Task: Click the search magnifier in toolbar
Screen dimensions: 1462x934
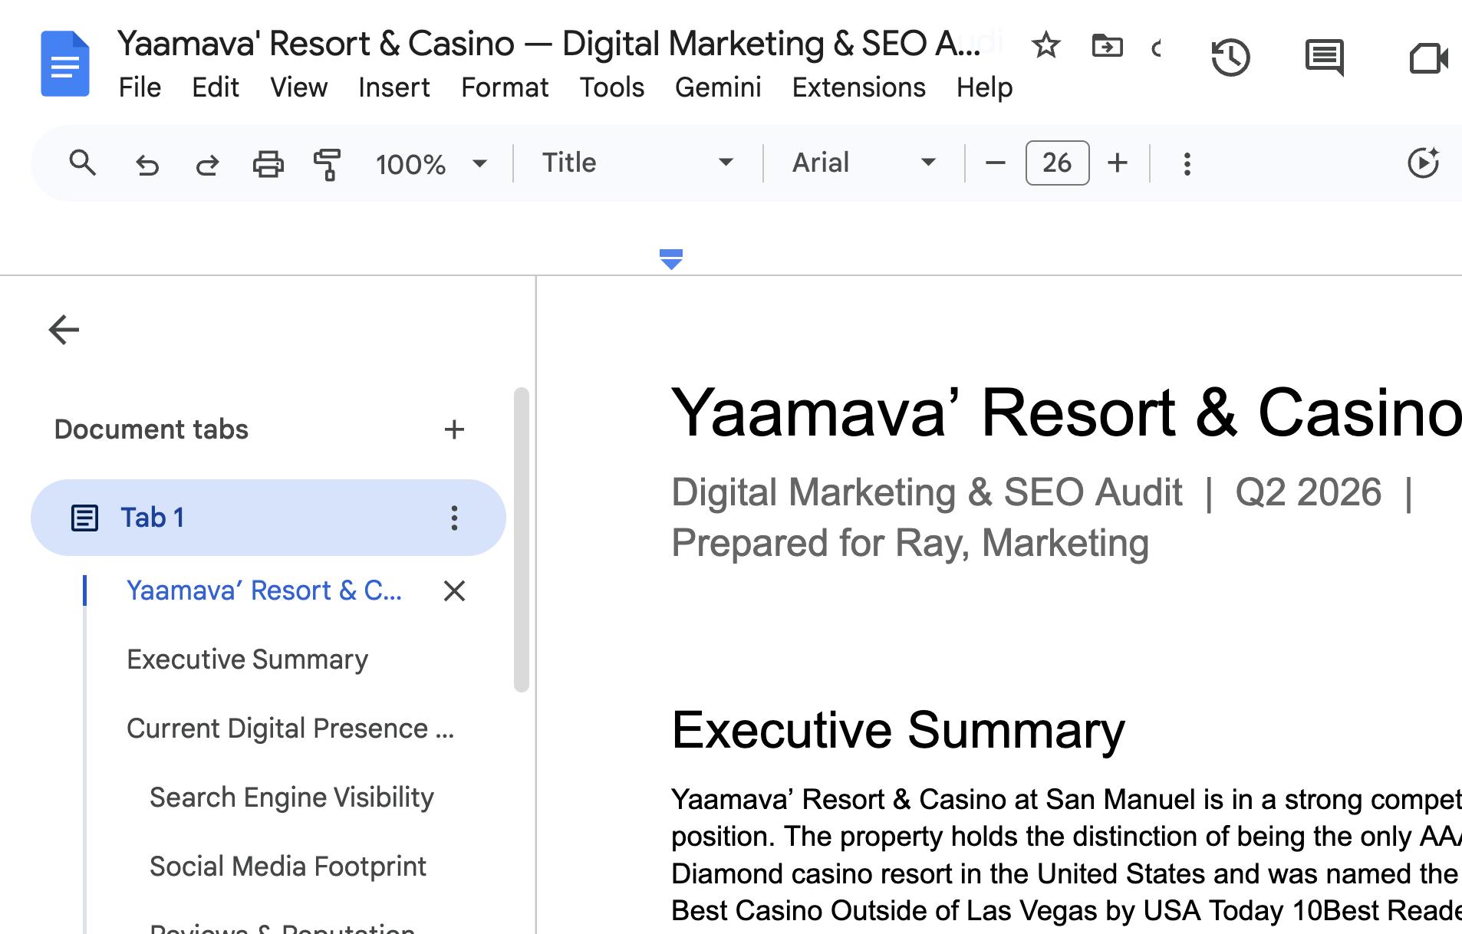Action: coord(82,163)
